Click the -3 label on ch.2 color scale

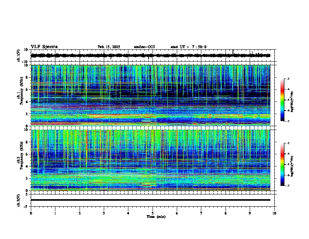click(x=288, y=143)
